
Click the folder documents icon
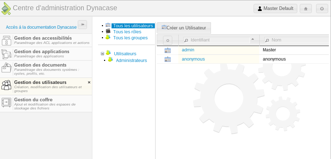(6, 68)
